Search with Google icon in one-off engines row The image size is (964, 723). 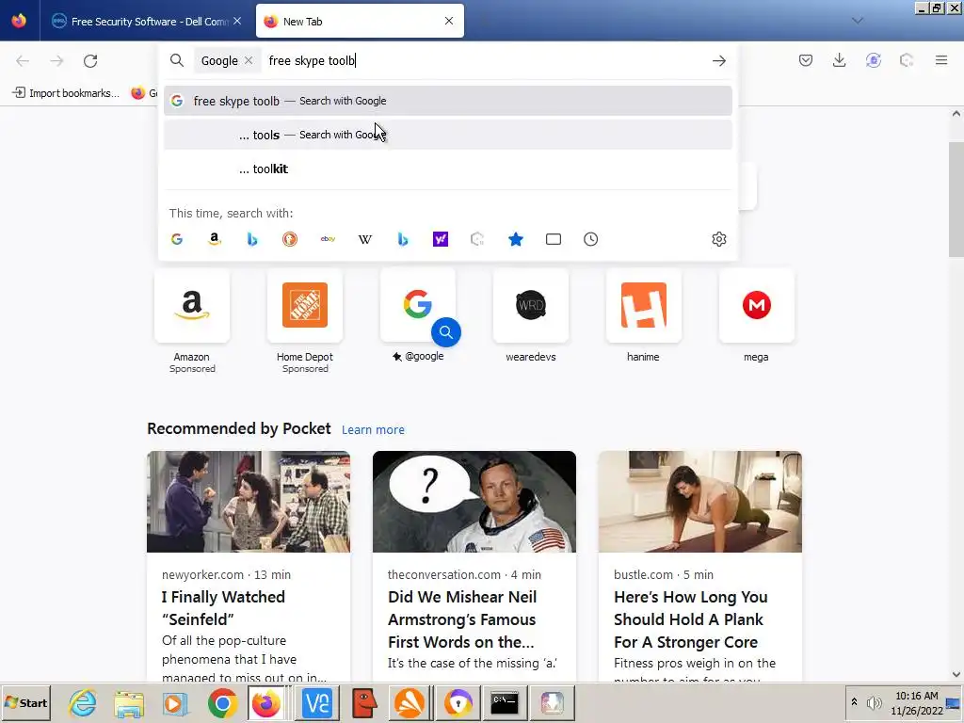(177, 239)
